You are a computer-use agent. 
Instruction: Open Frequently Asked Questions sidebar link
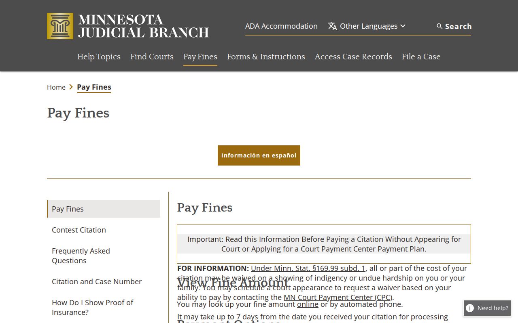[x=81, y=256]
